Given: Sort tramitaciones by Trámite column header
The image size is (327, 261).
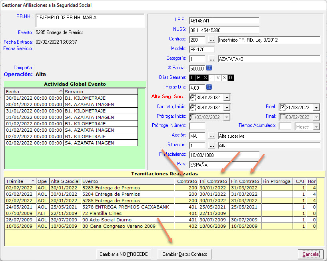Looking at the screenshot, I should pyautogui.click(x=20, y=181).
